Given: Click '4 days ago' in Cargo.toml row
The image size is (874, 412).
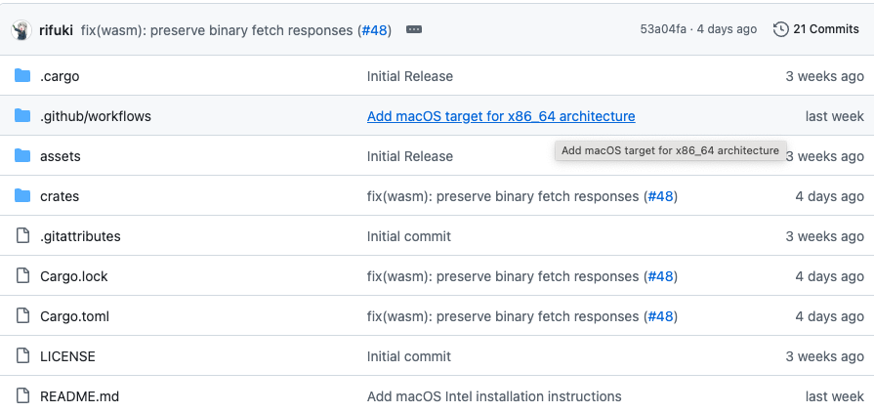Looking at the screenshot, I should [x=829, y=316].
